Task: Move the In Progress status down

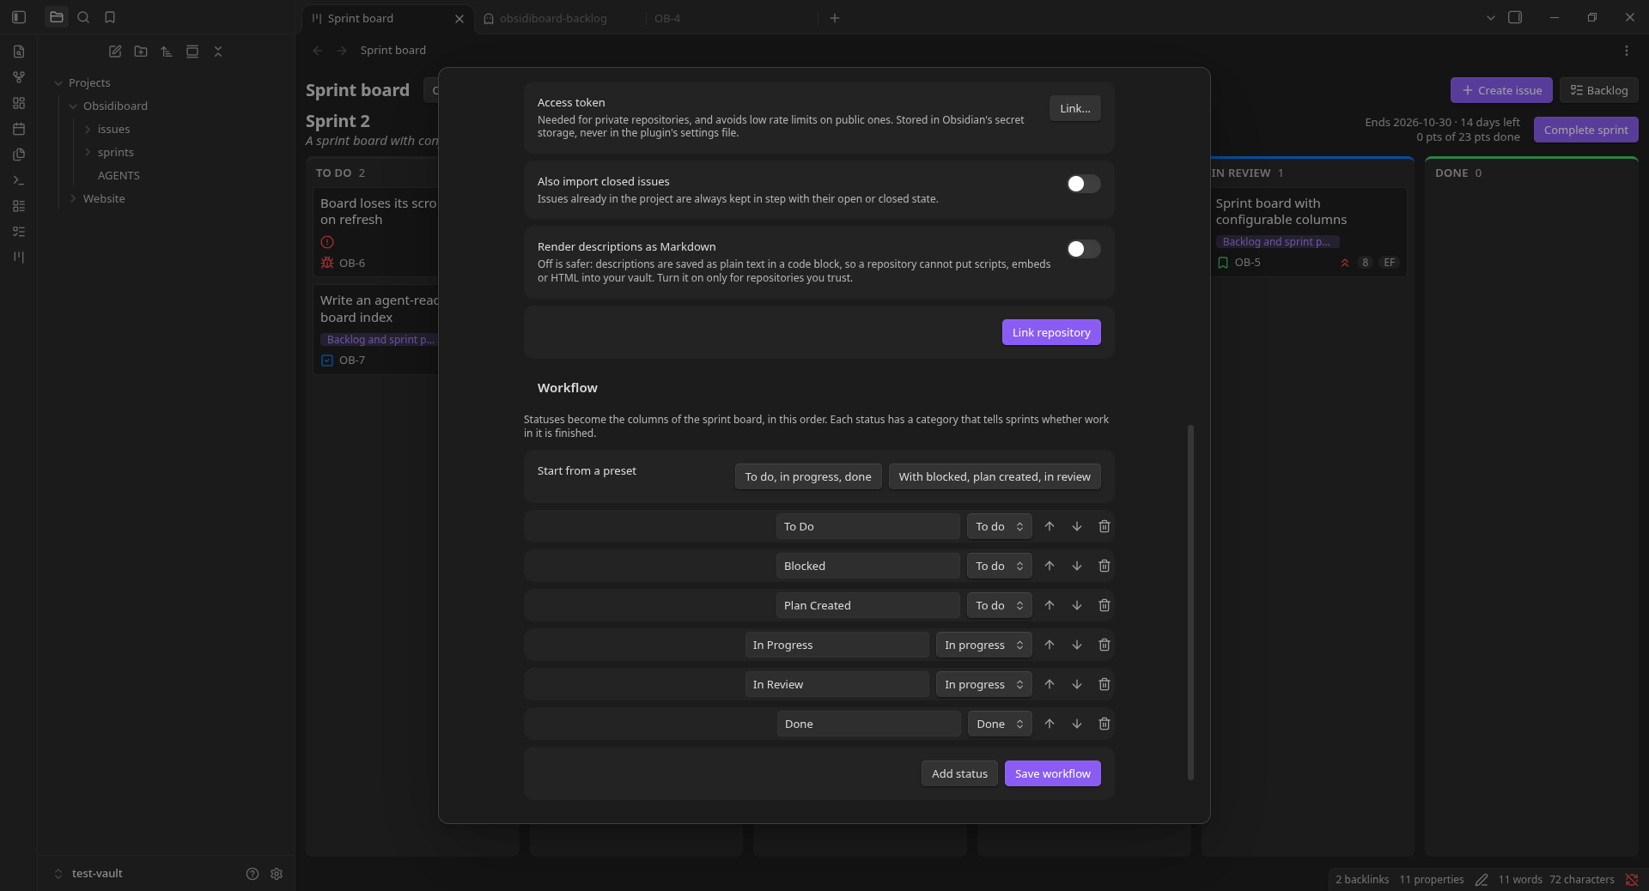Action: 1077,645
